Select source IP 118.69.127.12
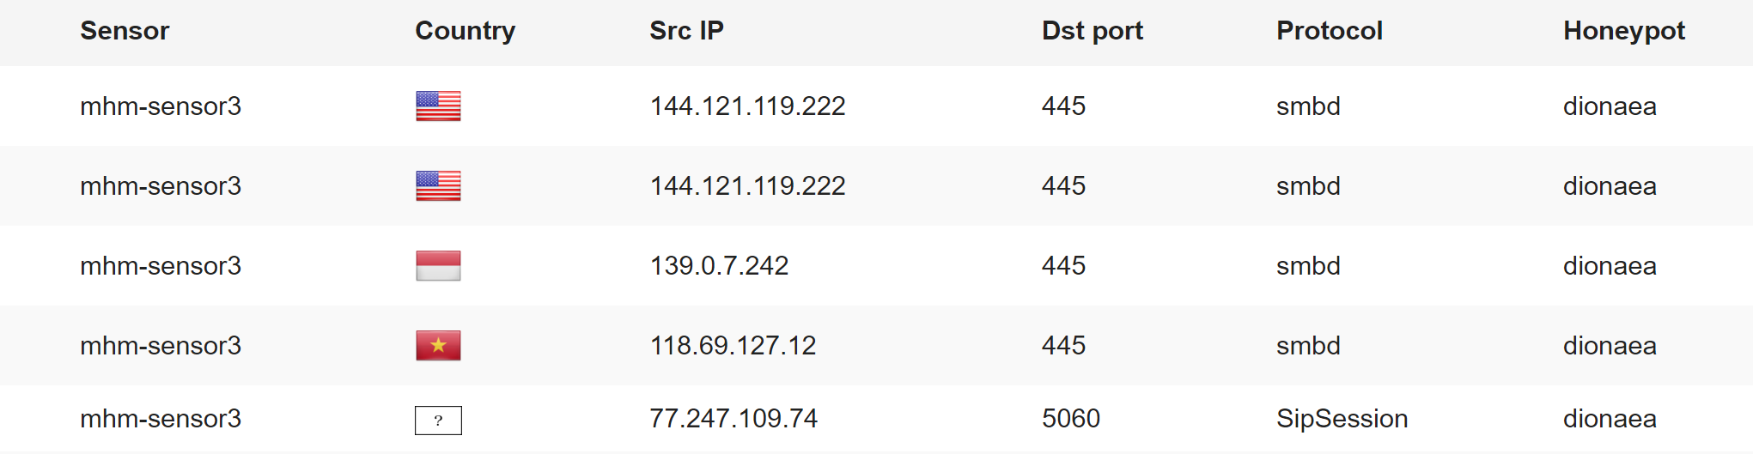Screen dimensions: 1753x454 pyautogui.click(x=733, y=346)
